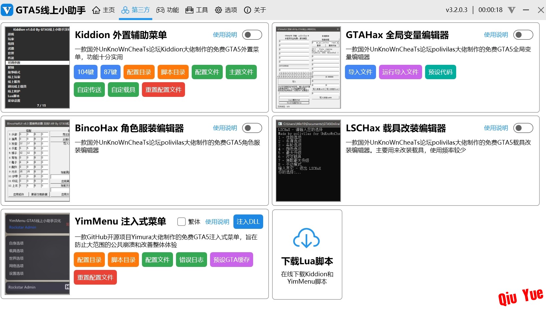The width and height of the screenshot is (546, 309).
Task: Close the GTA5 assistant window
Action: click(541, 10)
